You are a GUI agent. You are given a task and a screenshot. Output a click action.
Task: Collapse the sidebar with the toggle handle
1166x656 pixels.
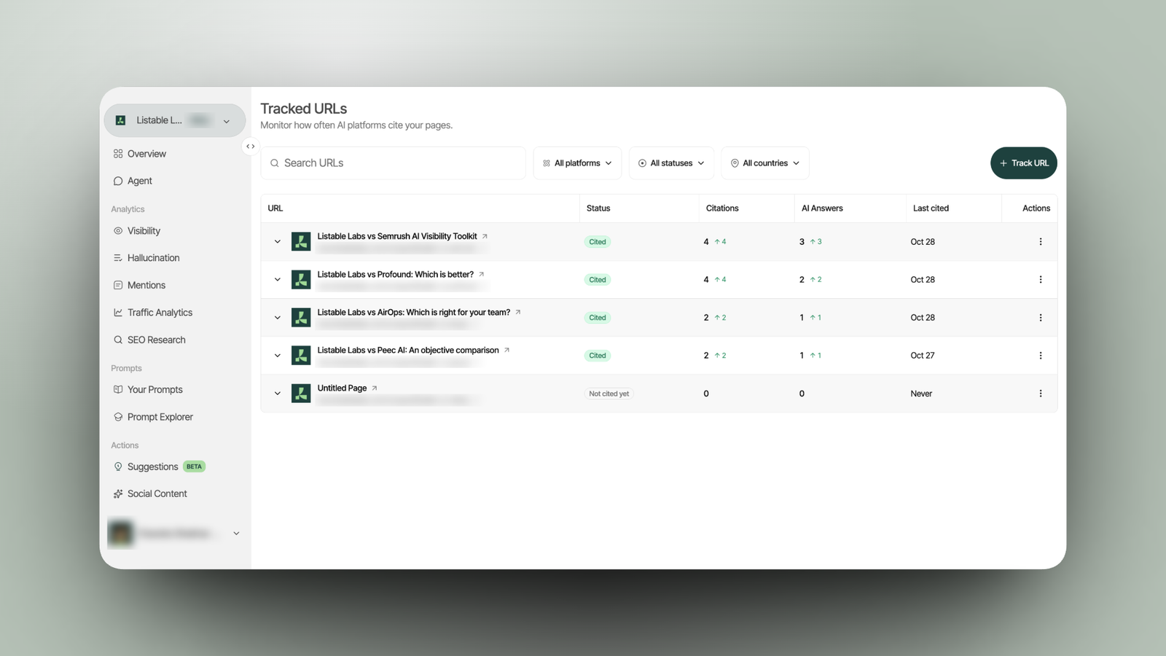pyautogui.click(x=250, y=147)
